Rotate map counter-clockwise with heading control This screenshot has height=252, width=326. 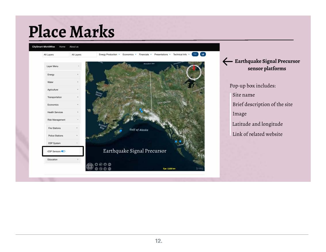[101, 165]
